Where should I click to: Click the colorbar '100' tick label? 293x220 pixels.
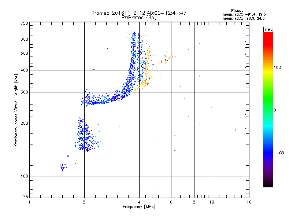277,67
